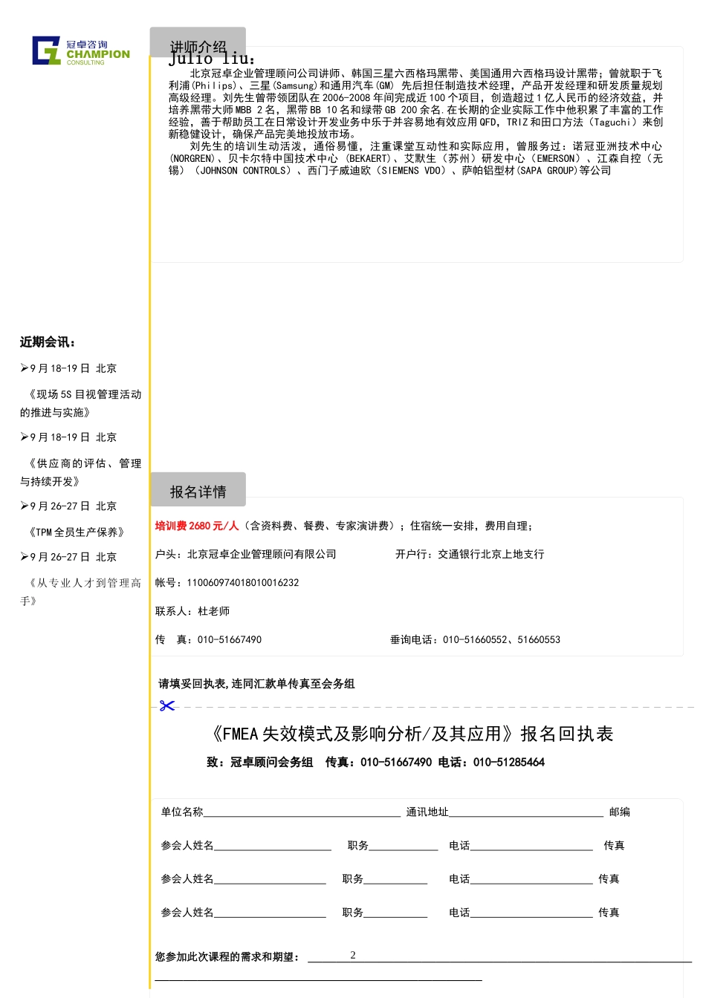Select course 《TPM全员生产保养》
706x998 pixels.
pos(76,532)
